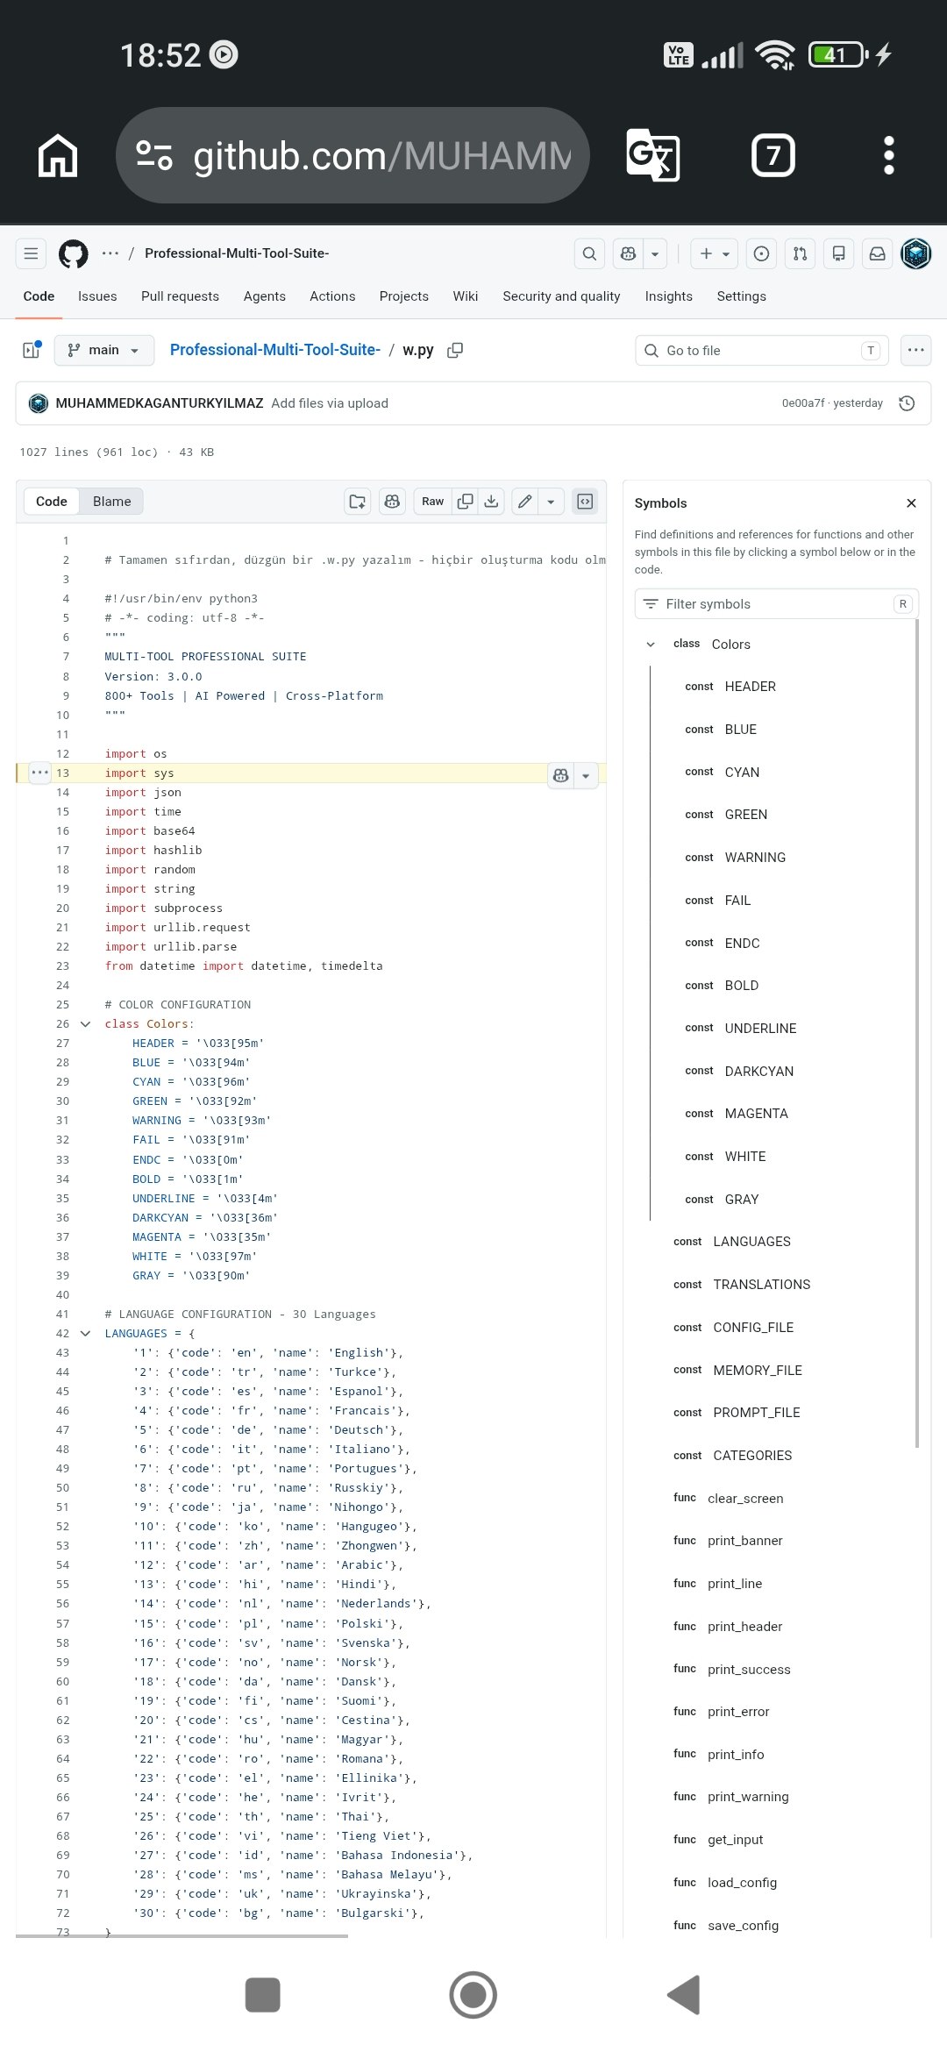This screenshot has height=2052, width=947.
Task: Ask Copilot about this file icon
Action: [x=392, y=502]
